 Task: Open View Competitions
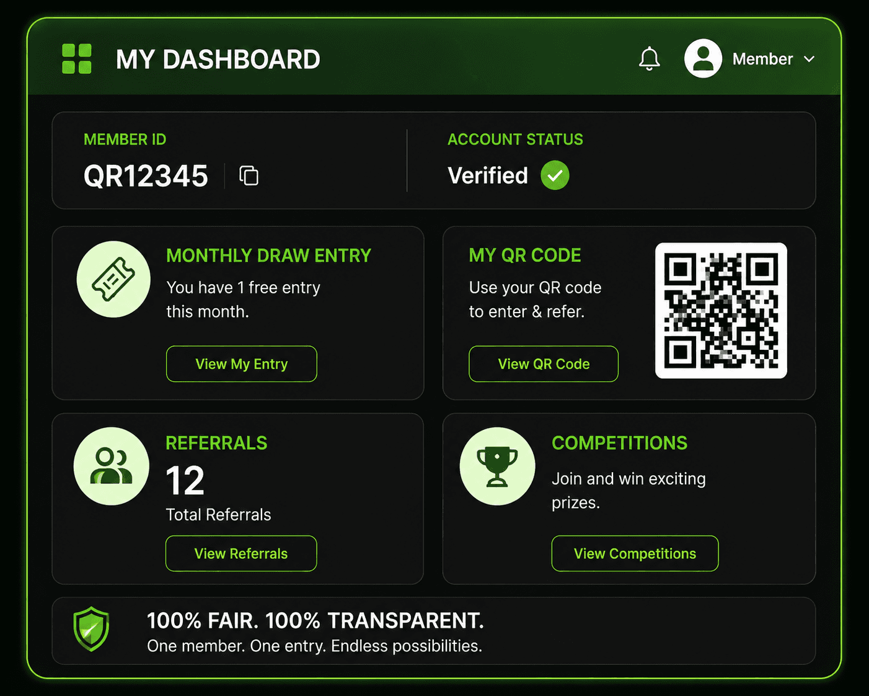tap(635, 553)
